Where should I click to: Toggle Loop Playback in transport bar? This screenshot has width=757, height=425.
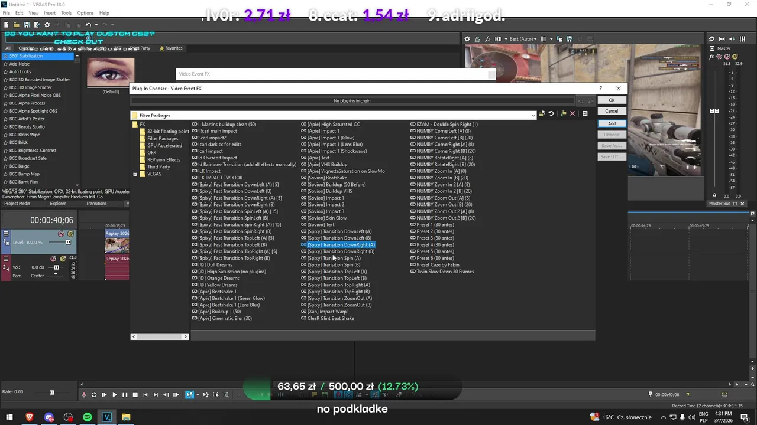pyautogui.click(x=94, y=394)
